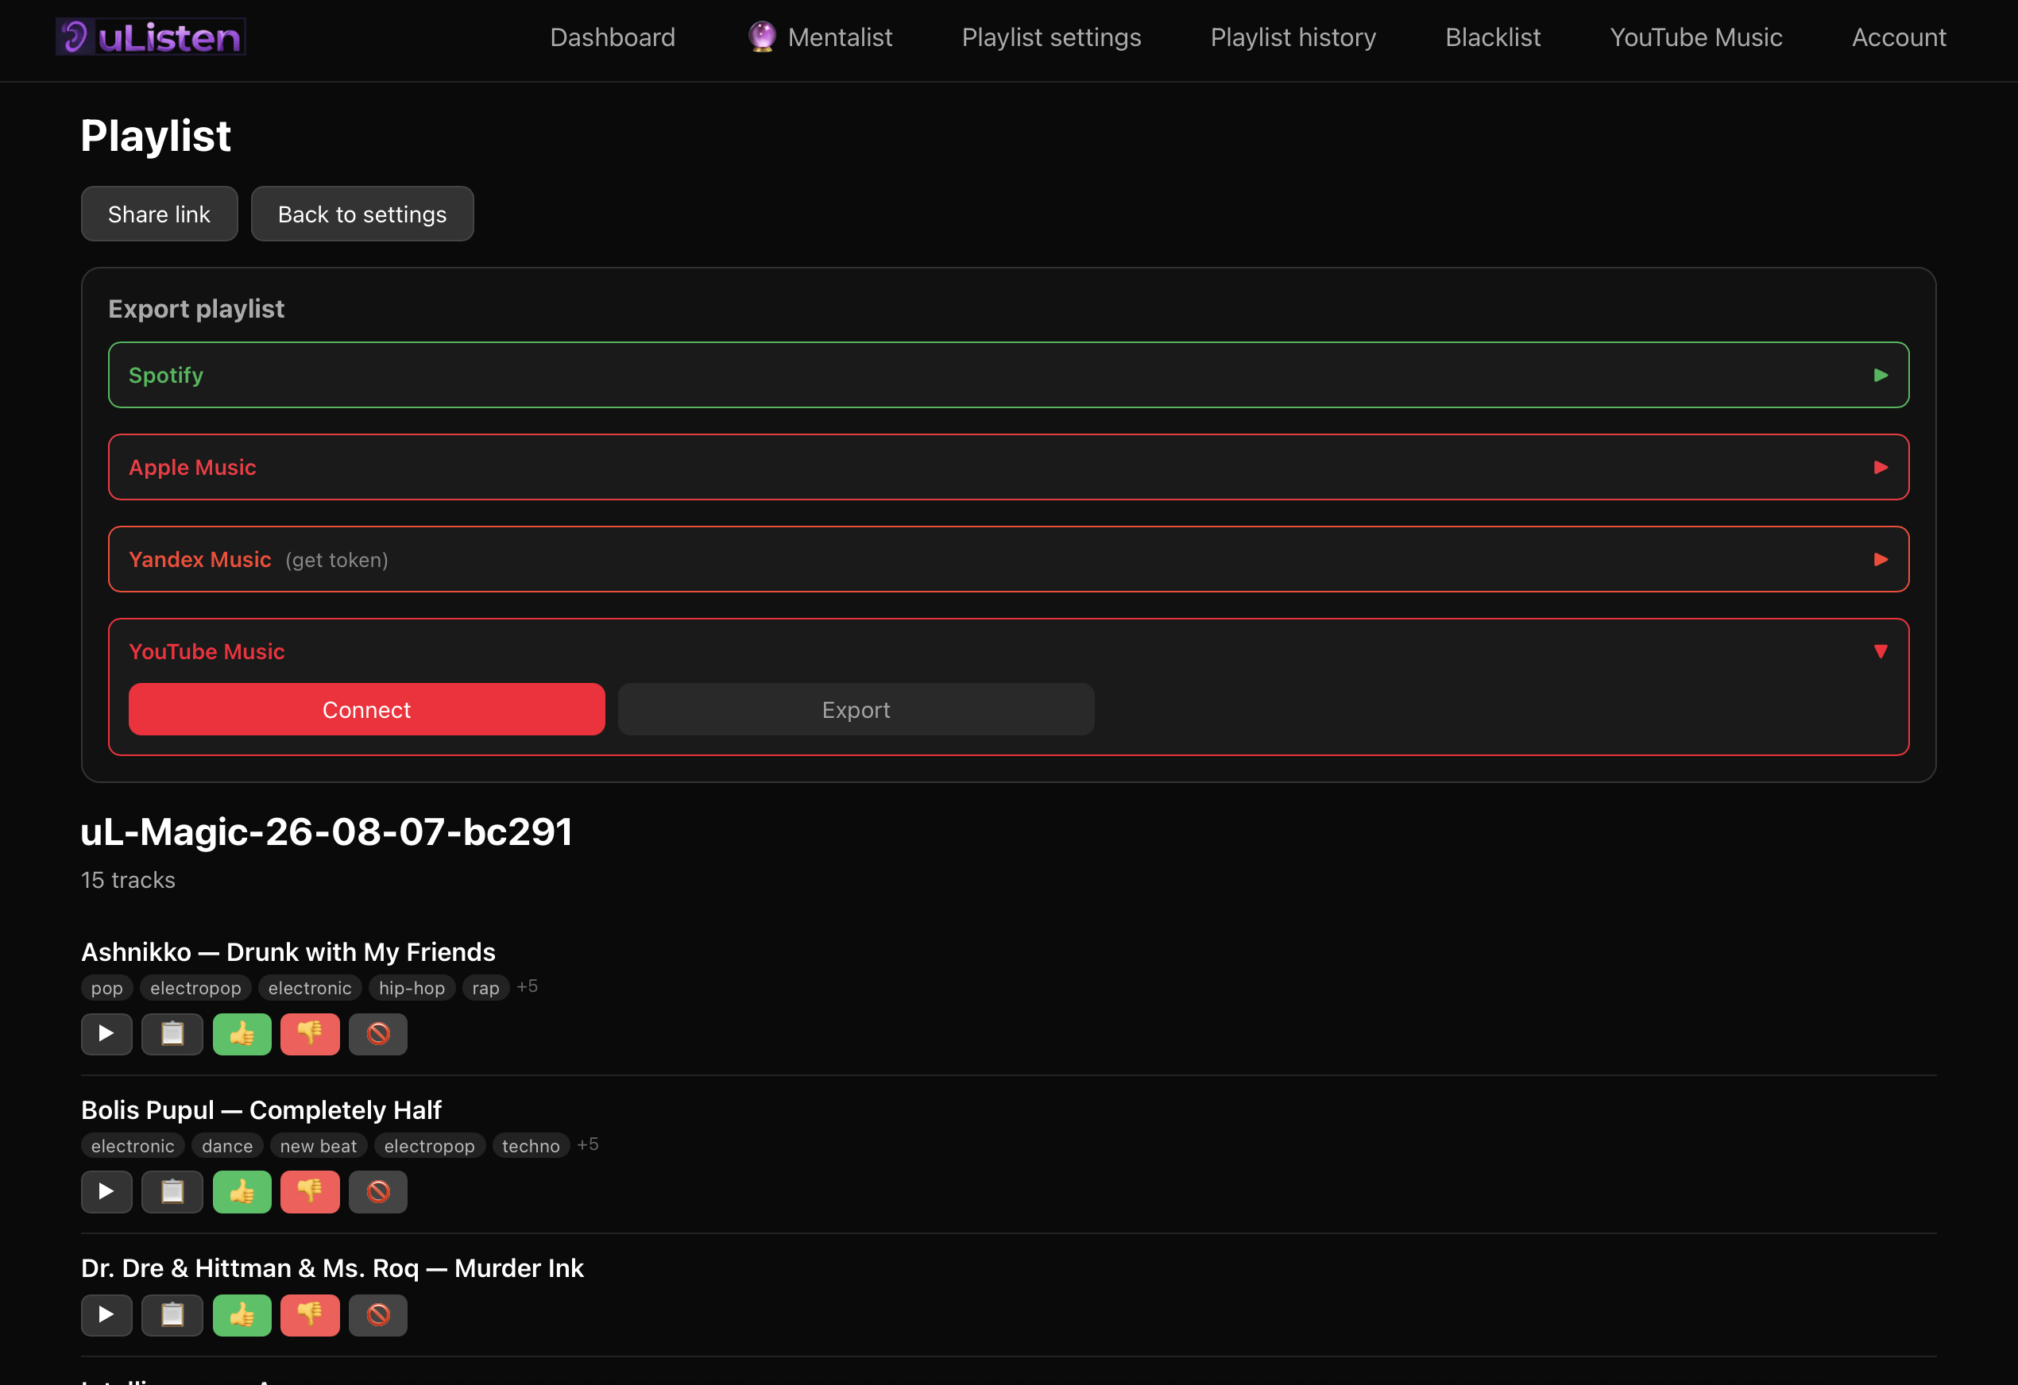
Task: Click the pop tag on Ashnikko track
Action: click(x=106, y=988)
